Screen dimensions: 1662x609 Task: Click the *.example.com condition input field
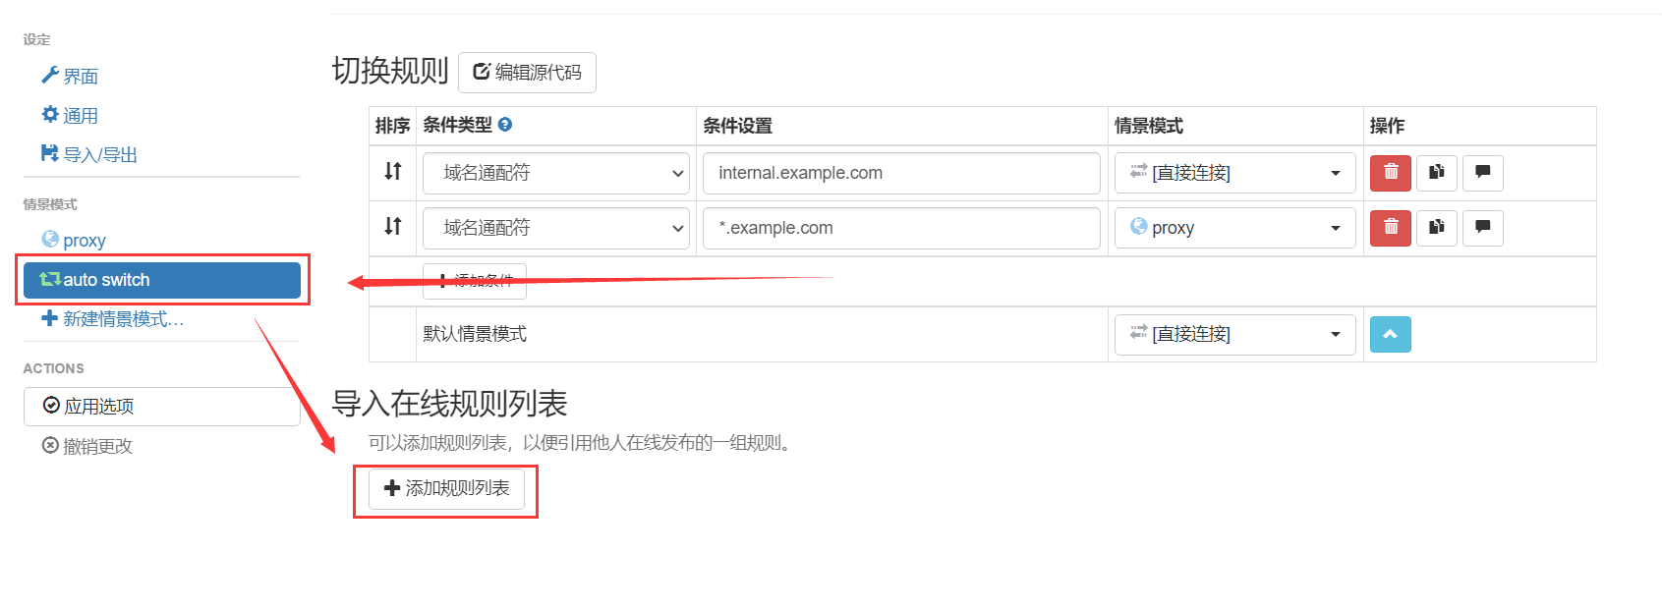click(x=900, y=228)
